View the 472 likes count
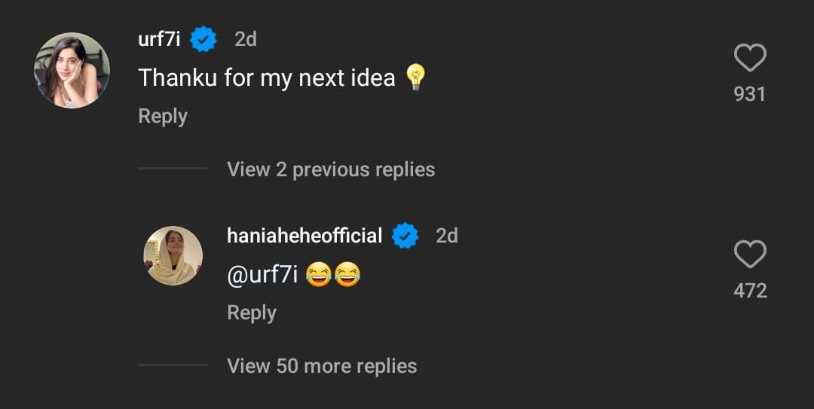Viewport: 814px width, 409px height. [x=750, y=291]
